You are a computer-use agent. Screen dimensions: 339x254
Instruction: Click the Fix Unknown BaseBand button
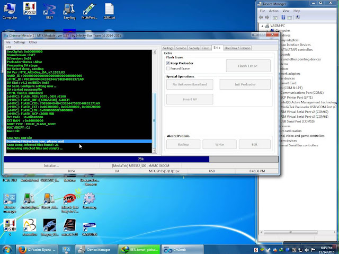click(x=190, y=84)
